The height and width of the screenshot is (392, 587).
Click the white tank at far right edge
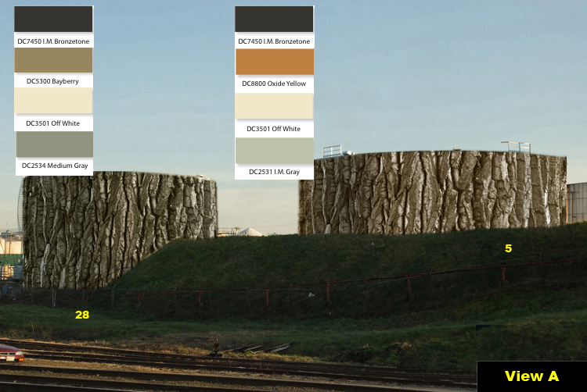(578, 203)
